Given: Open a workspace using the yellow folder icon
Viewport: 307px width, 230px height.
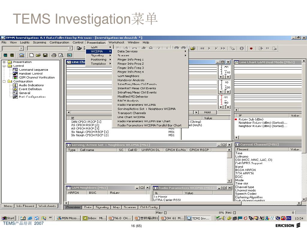Looking at the screenshot, I should click(38, 55).
